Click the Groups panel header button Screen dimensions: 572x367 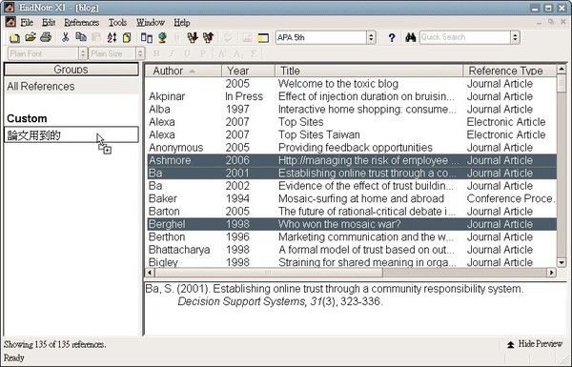click(71, 70)
